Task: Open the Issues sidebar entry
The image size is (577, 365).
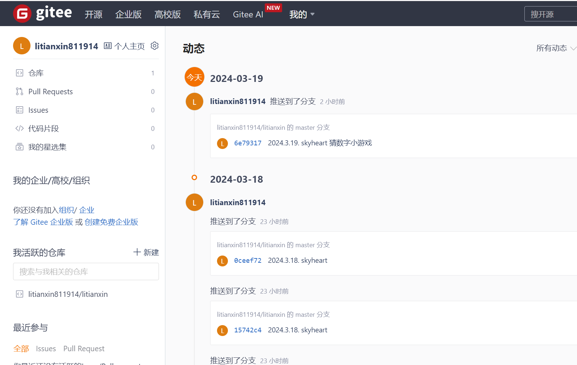Action: pyautogui.click(x=86, y=110)
